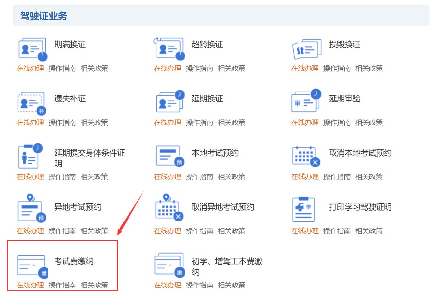434x295 pixels.
Task: Click the 初学、增驾工本费缴纳 title
Action: pos(227,266)
